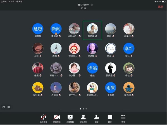Click 陈凯星's active microphone icon
This screenshot has width=167, height=125.
click(96, 36)
